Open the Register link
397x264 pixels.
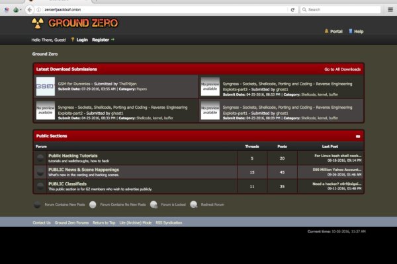[101, 40]
